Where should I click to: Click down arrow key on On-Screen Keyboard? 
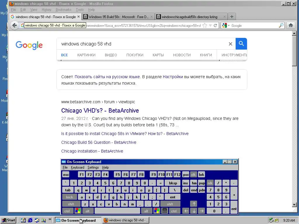point(194,211)
